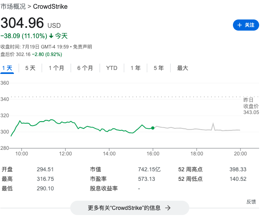
Task: Show the 最大 time range chart
Action: click(x=183, y=68)
